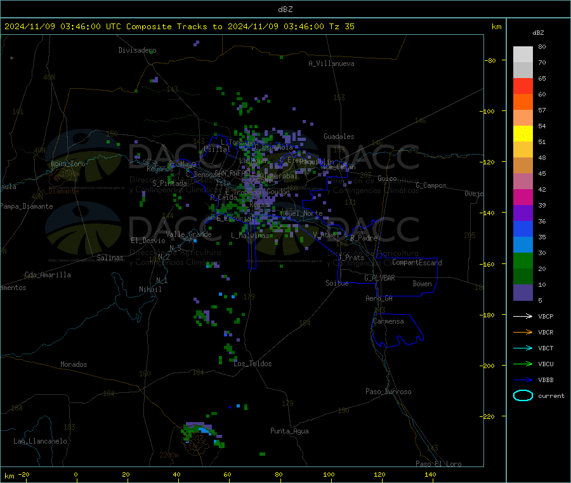571x483 pixels.
Task: Click the timestamp Composite Tracks header text
Action: coord(179,27)
